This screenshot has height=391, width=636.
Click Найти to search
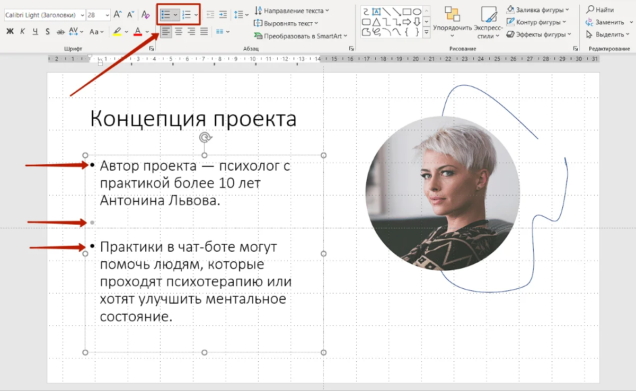click(x=600, y=10)
